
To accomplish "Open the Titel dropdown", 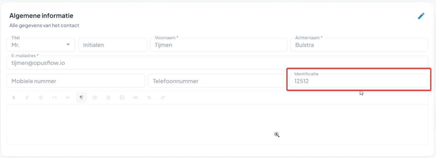I will click(41, 45).
